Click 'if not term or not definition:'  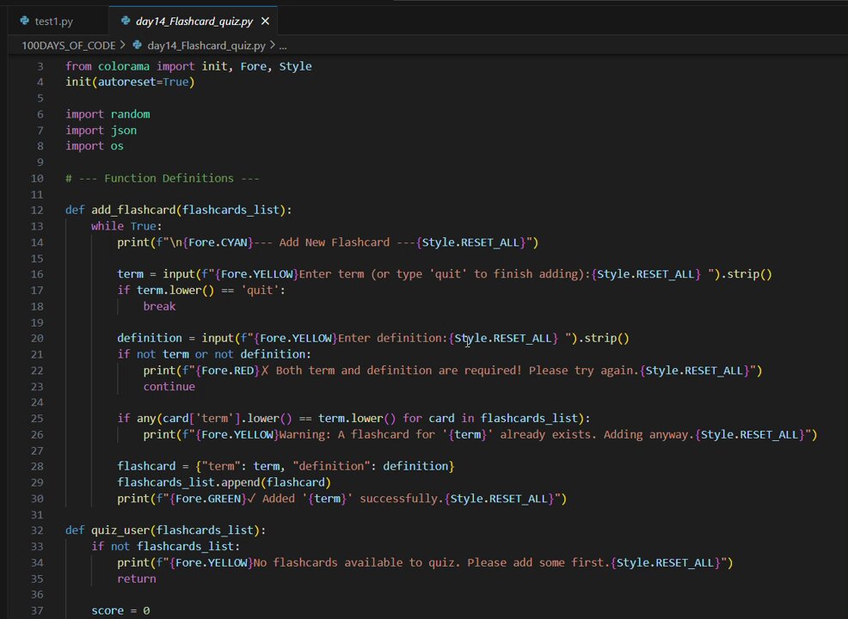pos(214,355)
